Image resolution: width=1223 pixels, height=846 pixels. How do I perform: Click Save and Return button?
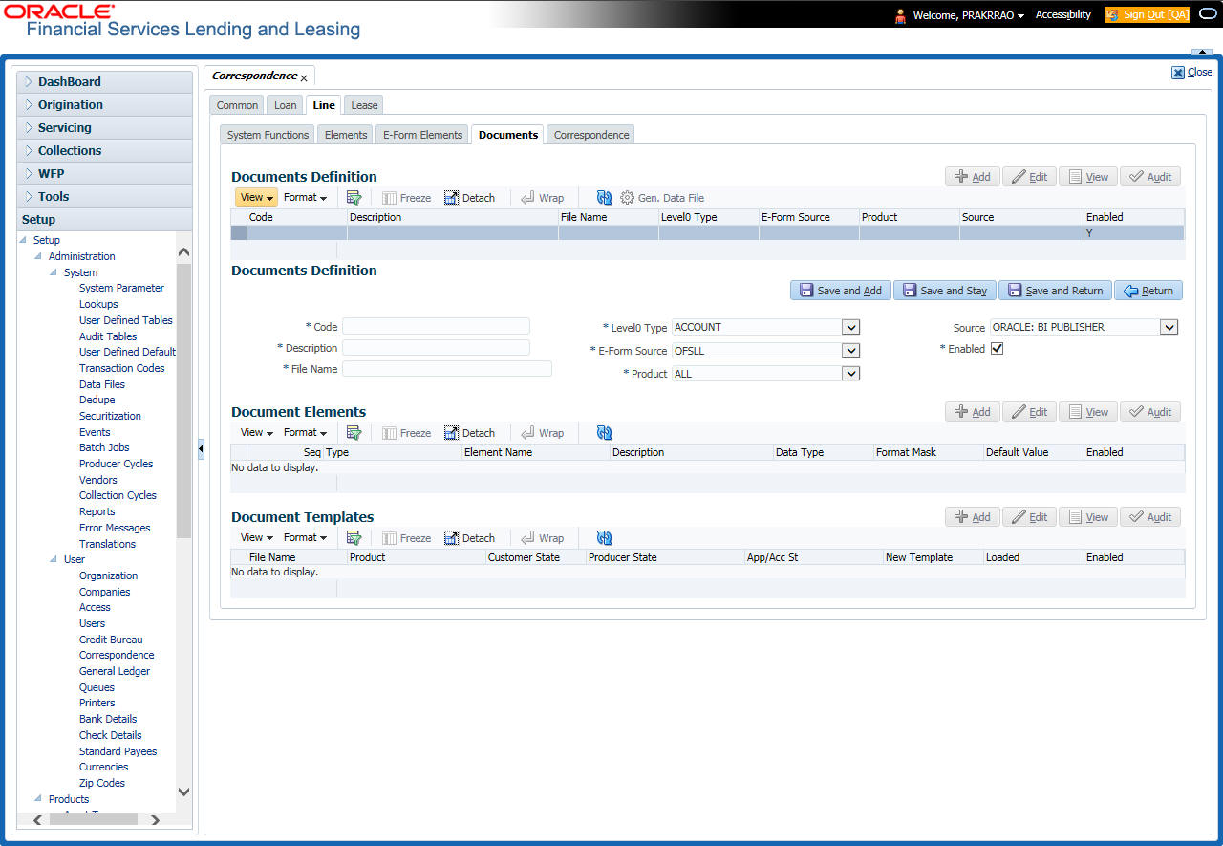click(x=1055, y=291)
